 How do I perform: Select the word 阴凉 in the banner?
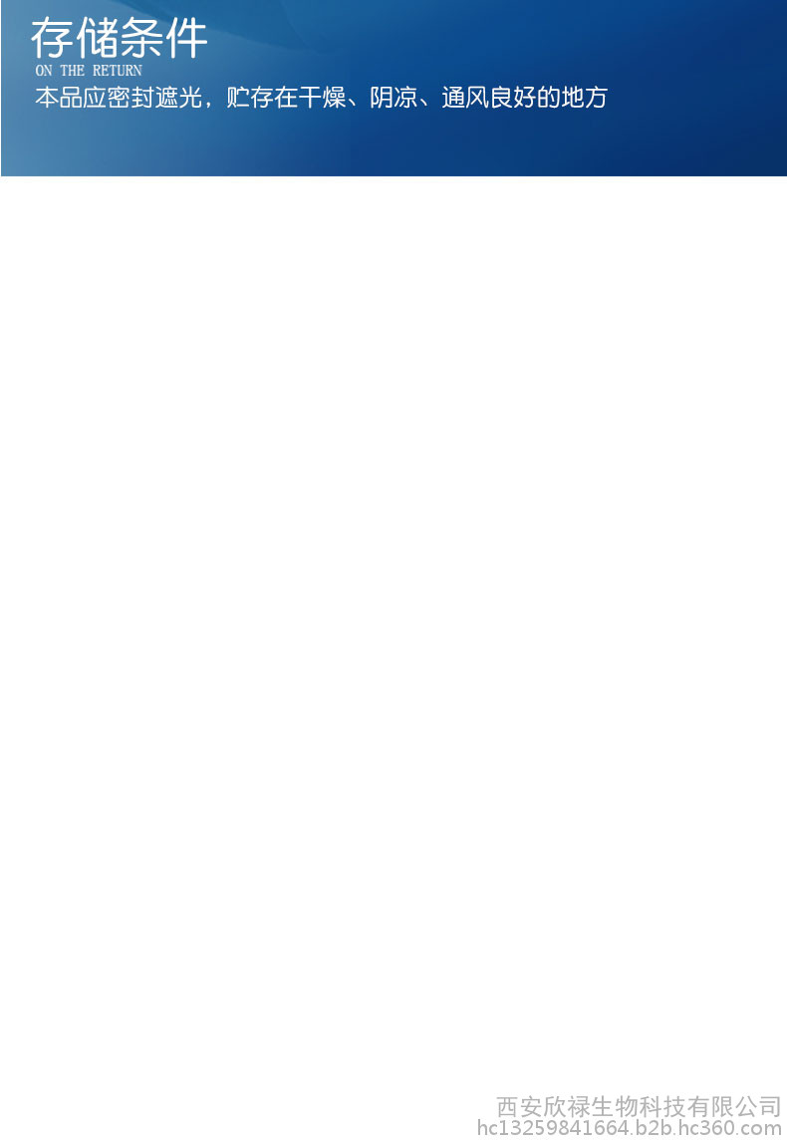click(393, 98)
